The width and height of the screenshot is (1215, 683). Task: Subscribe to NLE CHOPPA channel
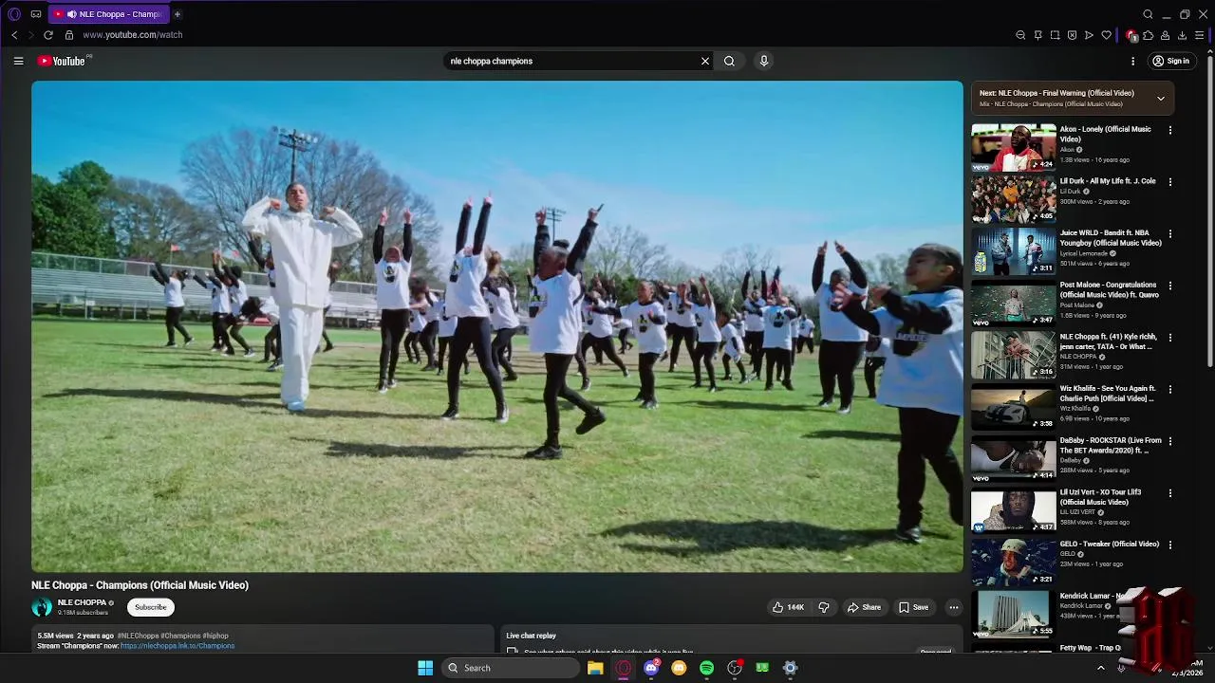(151, 607)
